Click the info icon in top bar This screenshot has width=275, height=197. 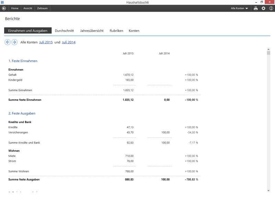(x=271, y=8)
